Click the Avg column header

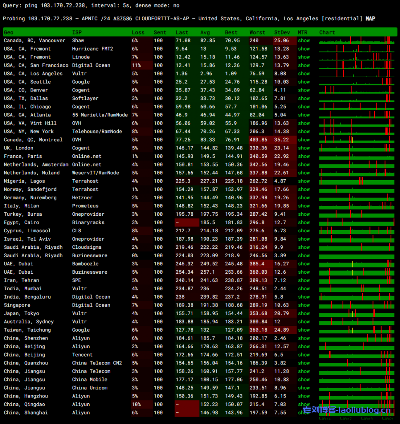pos(205,32)
